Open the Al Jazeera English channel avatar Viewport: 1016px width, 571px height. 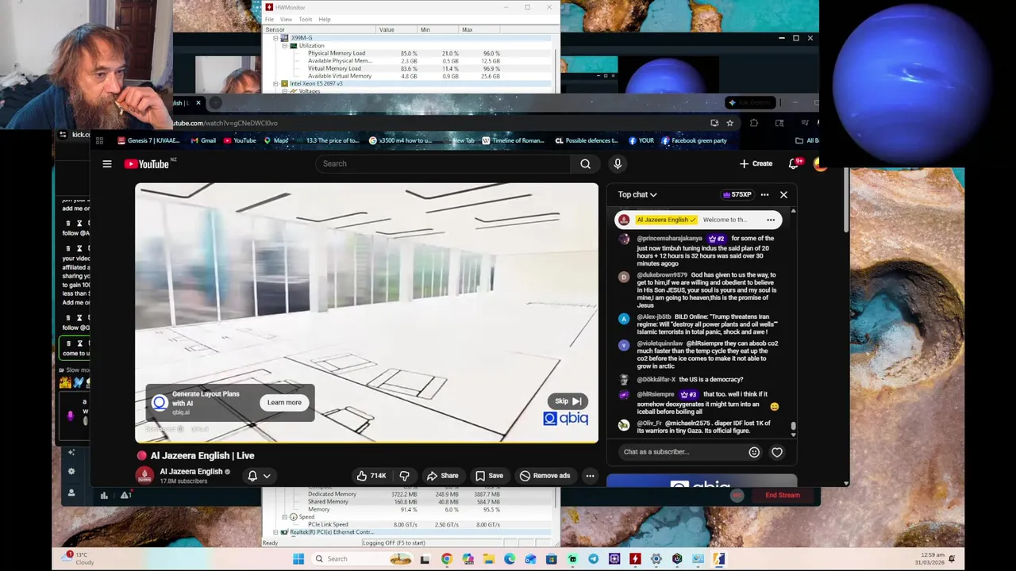click(144, 475)
